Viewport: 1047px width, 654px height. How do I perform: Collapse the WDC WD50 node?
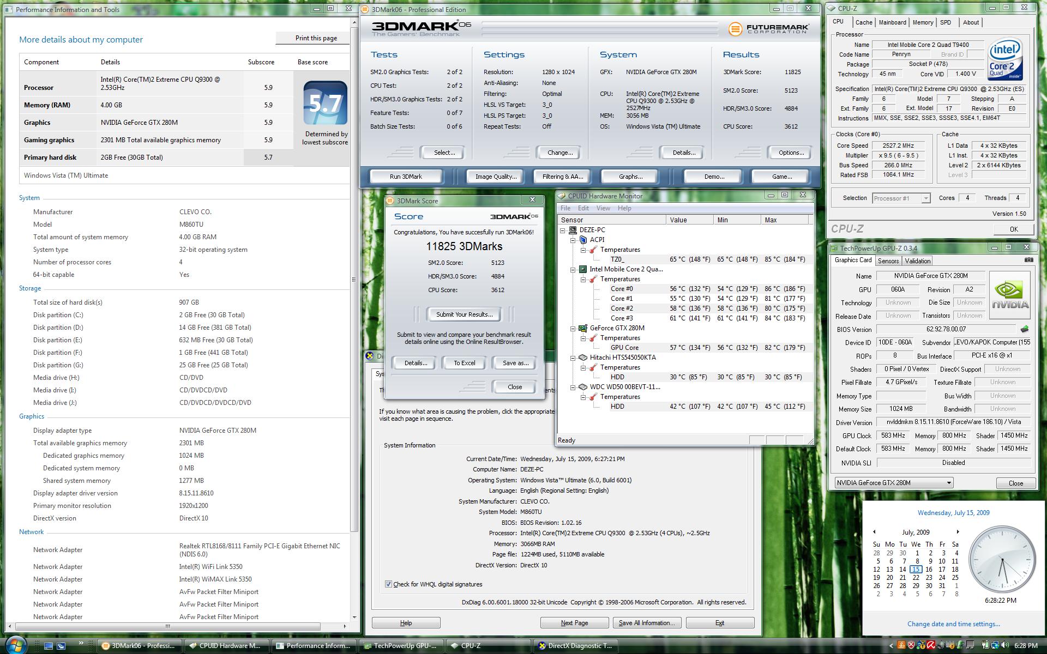tap(573, 387)
